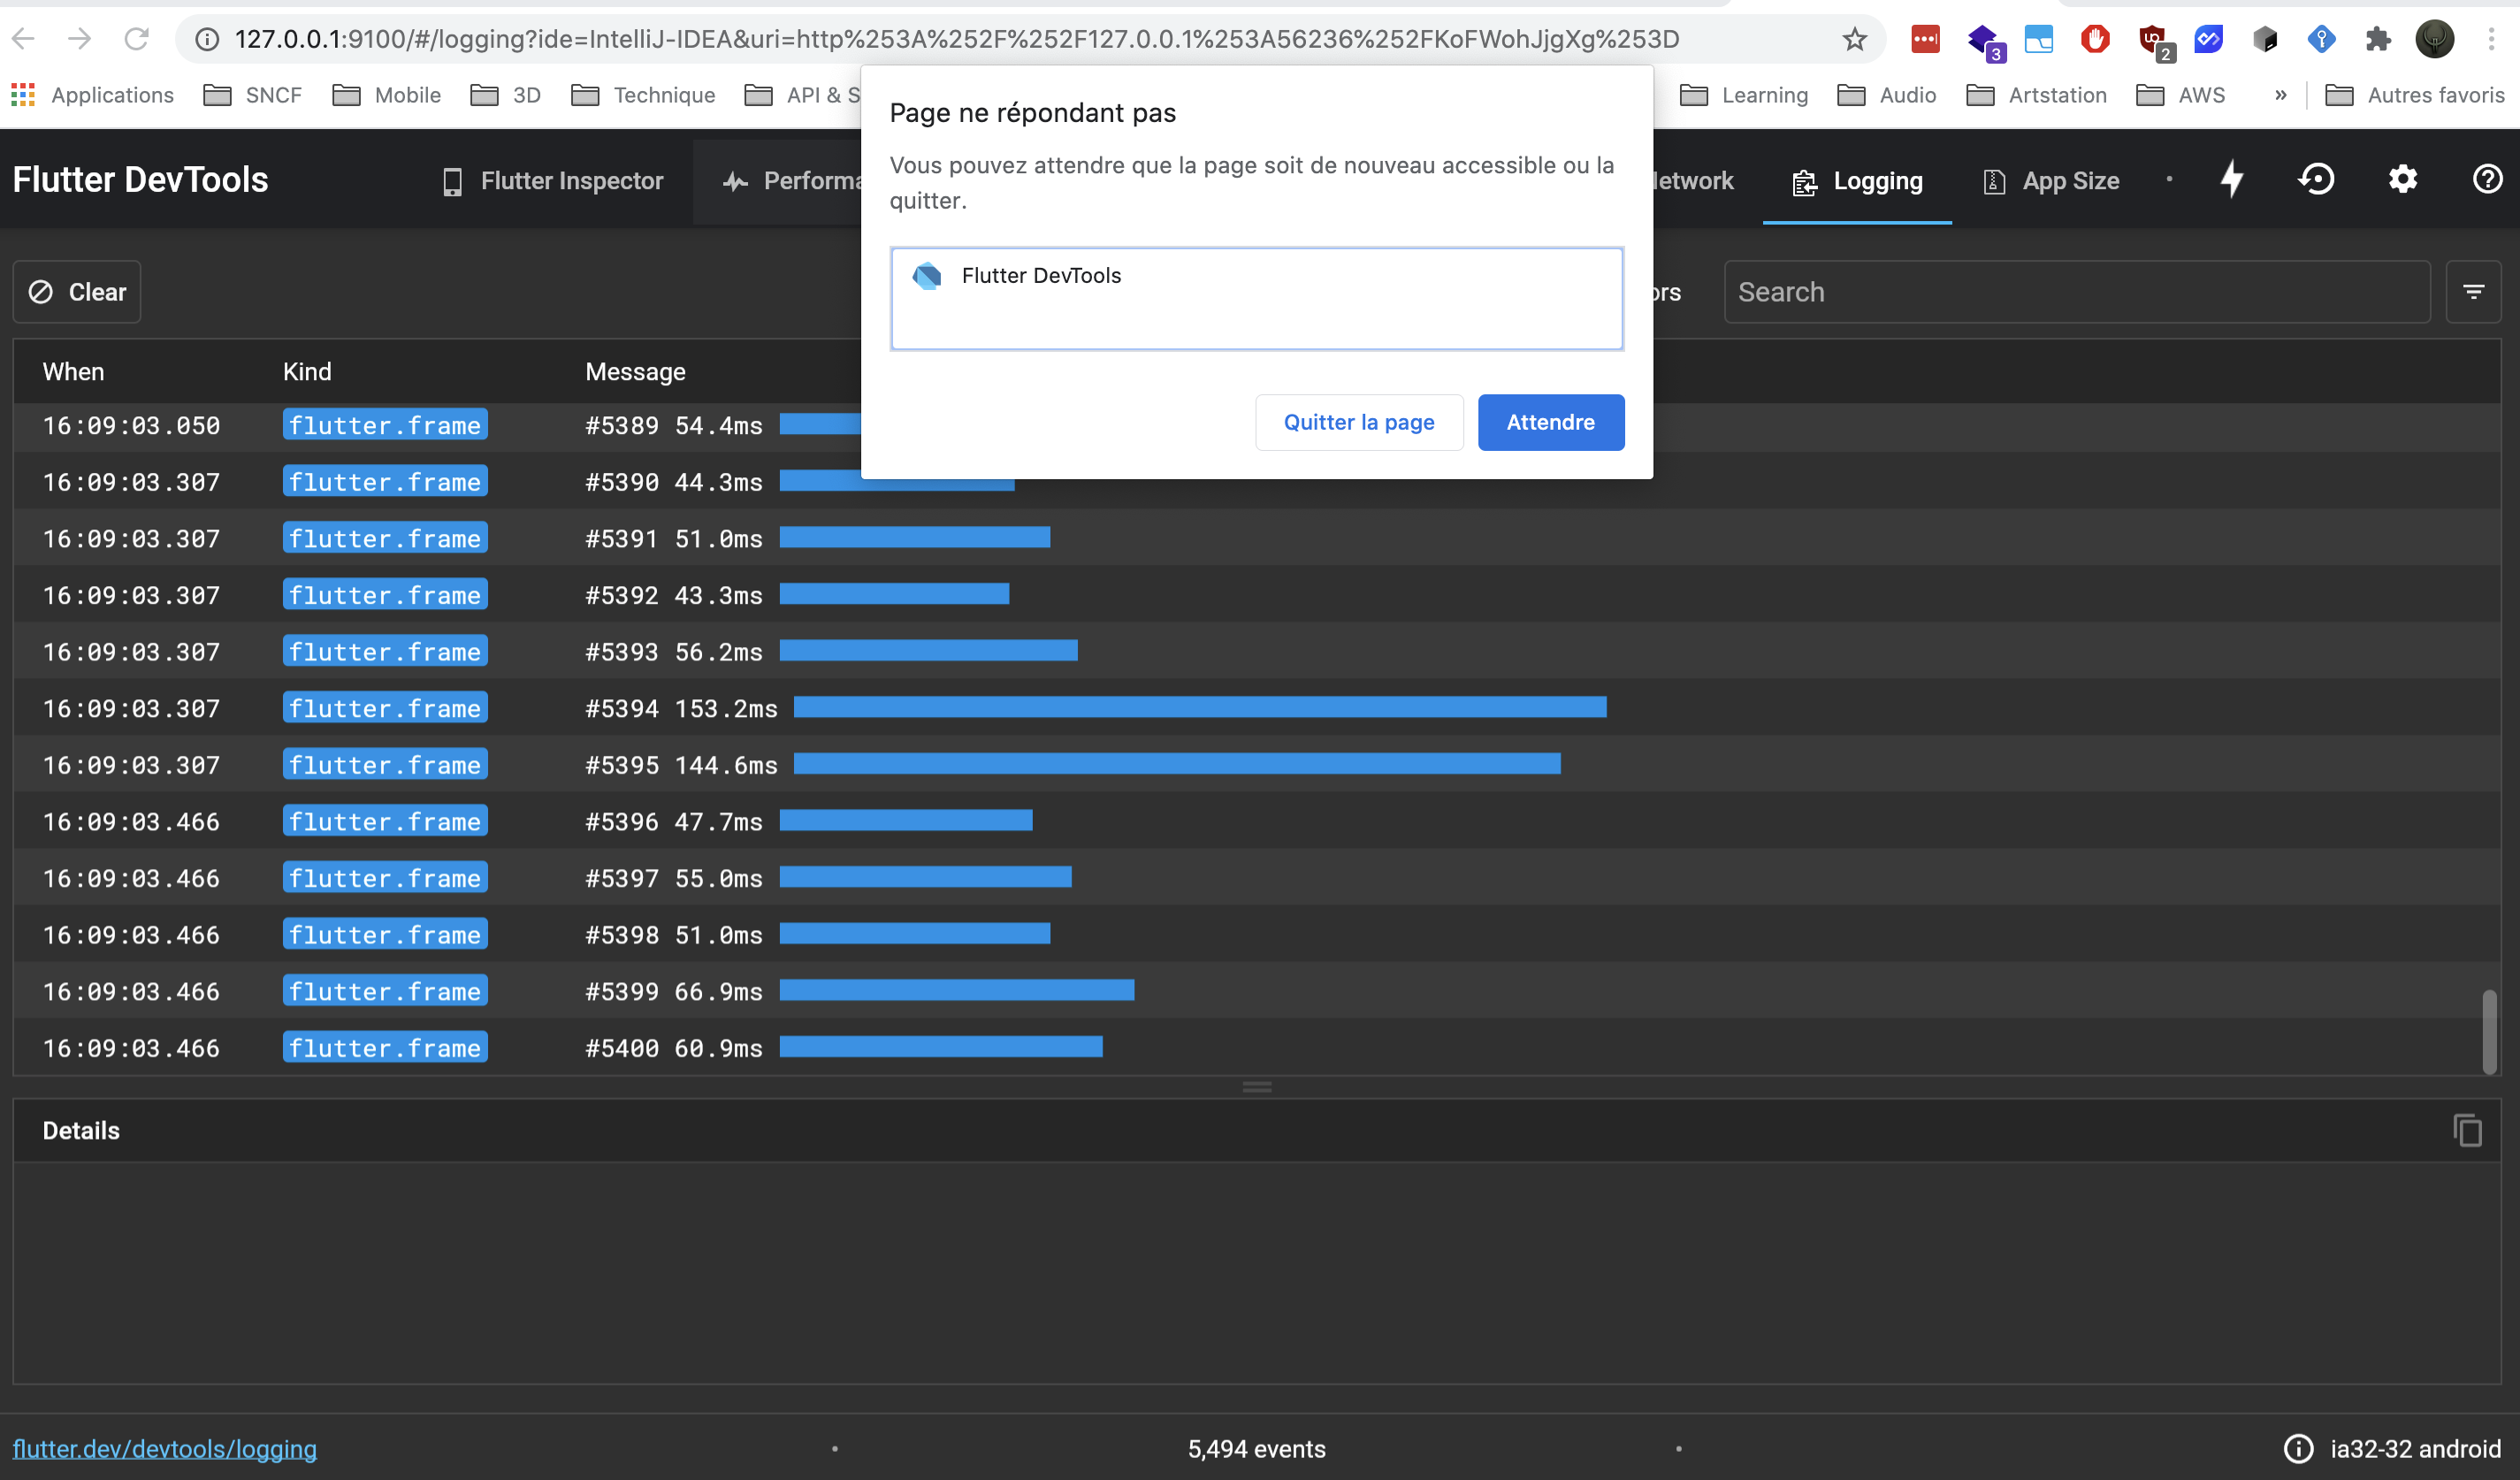Click the lightning bolt hot reload icon
This screenshot has width=2520, height=1480.
pos(2232,180)
